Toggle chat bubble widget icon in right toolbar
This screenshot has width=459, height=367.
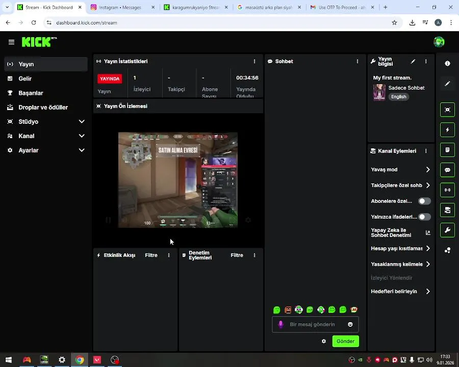click(447, 170)
